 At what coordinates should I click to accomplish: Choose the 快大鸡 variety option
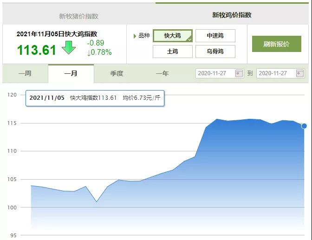173,36
